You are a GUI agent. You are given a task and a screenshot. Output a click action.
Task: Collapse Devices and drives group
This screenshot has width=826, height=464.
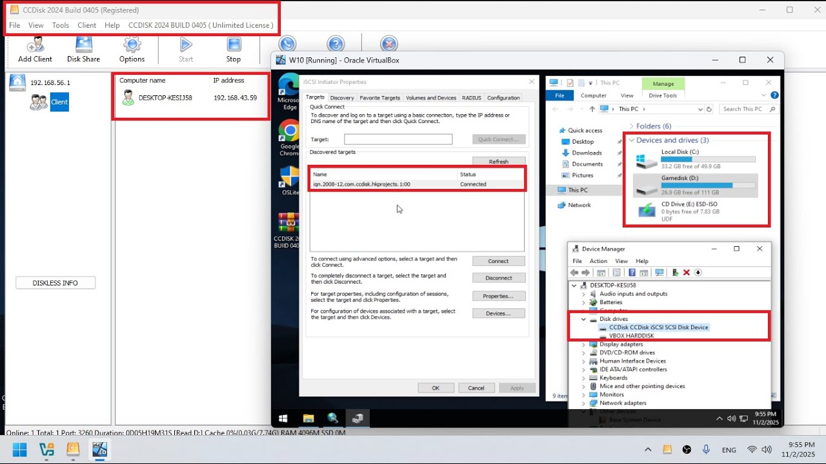631,140
